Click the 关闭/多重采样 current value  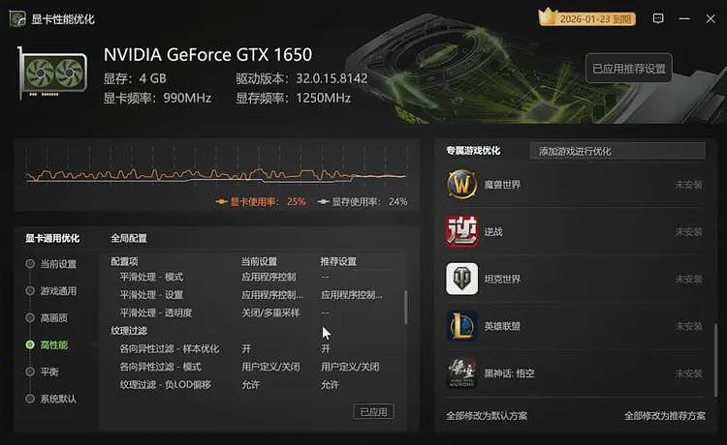click(270, 312)
